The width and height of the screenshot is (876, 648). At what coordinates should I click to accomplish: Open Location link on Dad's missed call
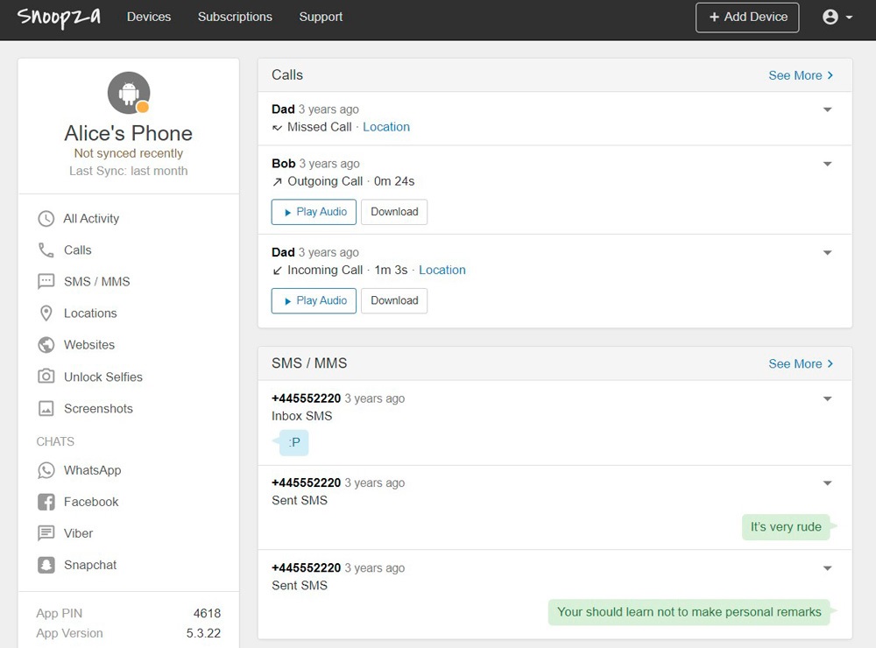tap(386, 127)
